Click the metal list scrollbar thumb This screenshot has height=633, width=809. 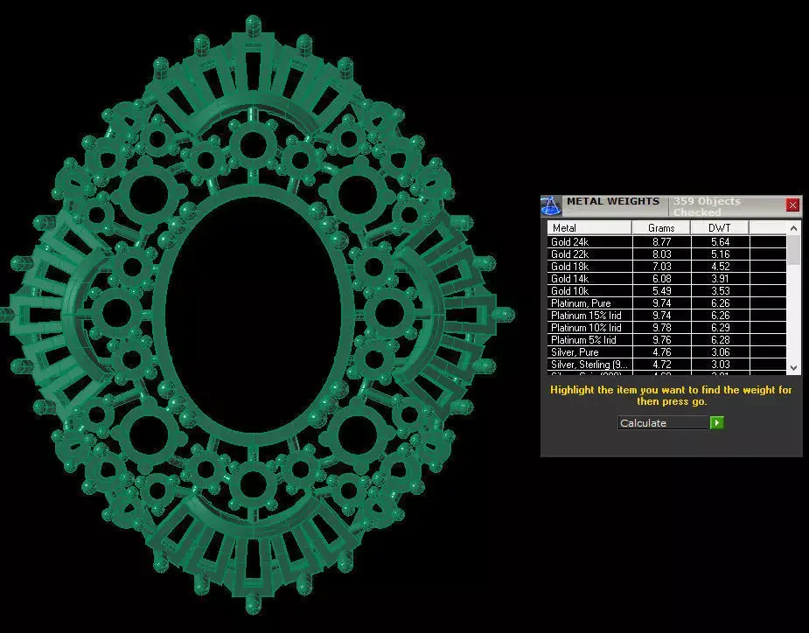click(793, 250)
